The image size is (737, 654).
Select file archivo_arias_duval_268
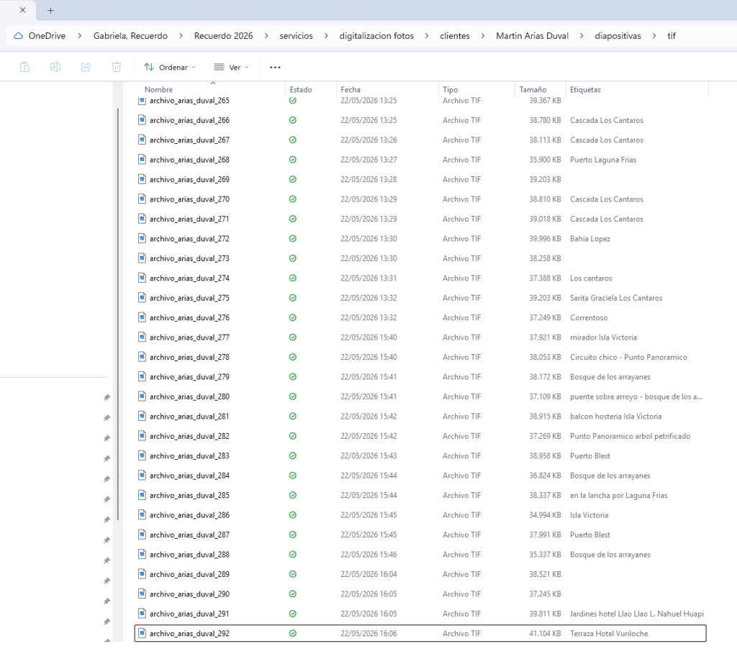pyautogui.click(x=189, y=160)
